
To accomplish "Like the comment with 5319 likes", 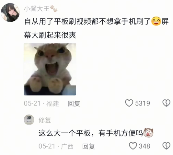I will click(x=129, y=103).
